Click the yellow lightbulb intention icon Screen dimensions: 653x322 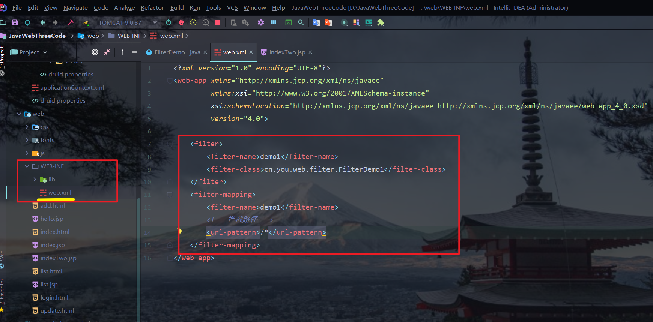(180, 231)
